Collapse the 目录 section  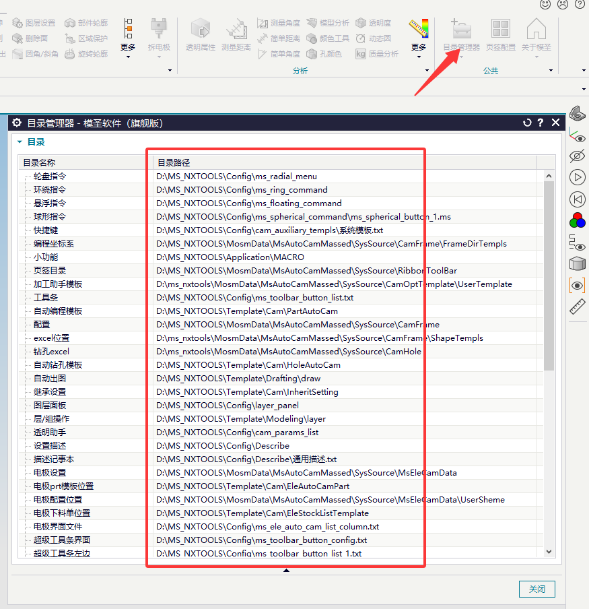20,142
